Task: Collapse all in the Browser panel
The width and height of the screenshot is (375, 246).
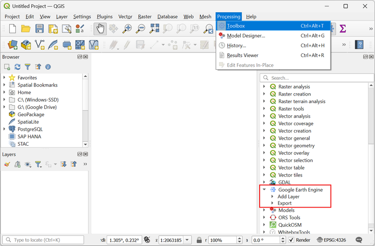Action: [x=38, y=67]
